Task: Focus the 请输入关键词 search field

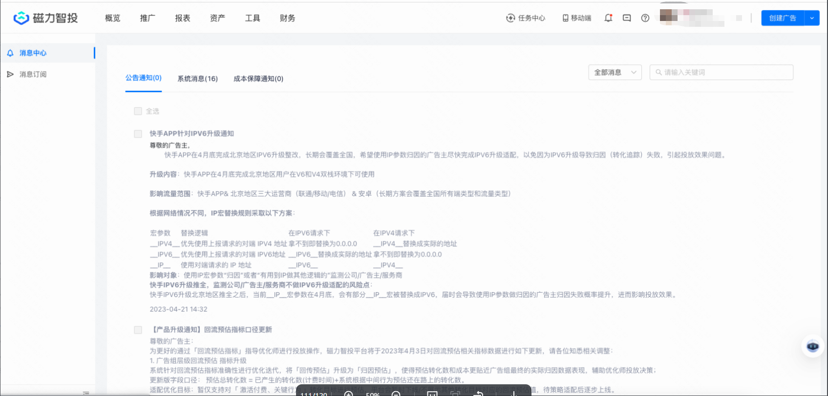Action: click(x=721, y=72)
